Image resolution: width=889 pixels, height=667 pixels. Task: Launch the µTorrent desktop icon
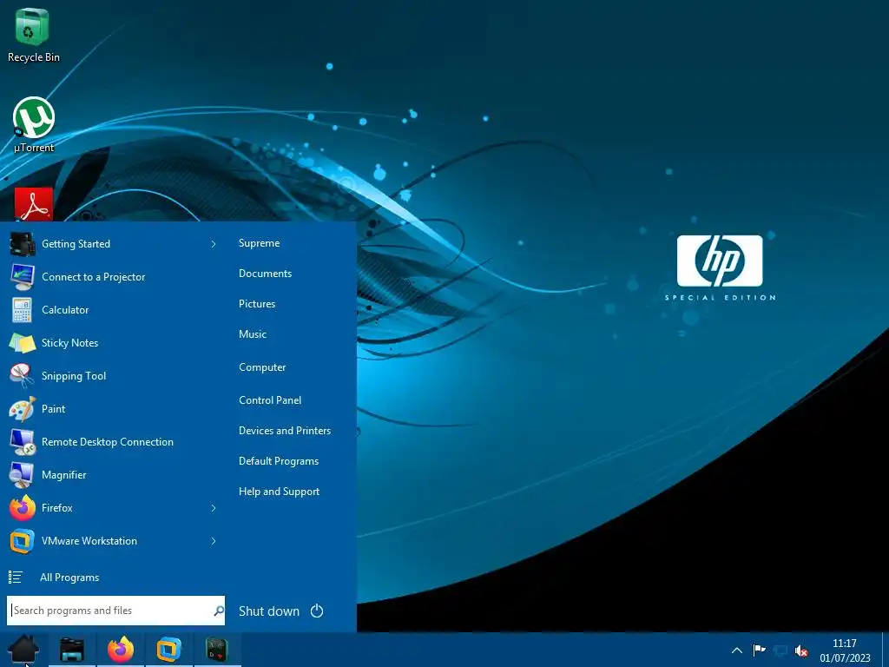[x=34, y=125]
